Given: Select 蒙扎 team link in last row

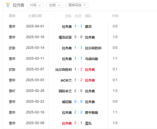Looking at the screenshot, I should pyautogui.click(x=88, y=123).
